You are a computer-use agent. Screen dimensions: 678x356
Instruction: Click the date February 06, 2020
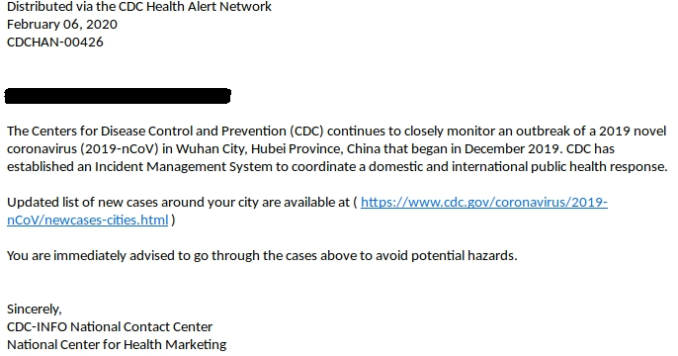[62, 24]
